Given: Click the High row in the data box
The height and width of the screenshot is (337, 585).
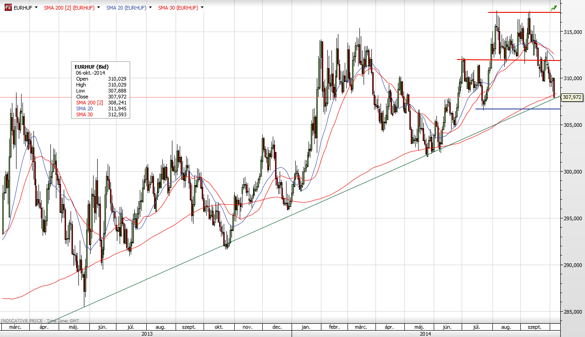Looking at the screenshot, I should 101,85.
